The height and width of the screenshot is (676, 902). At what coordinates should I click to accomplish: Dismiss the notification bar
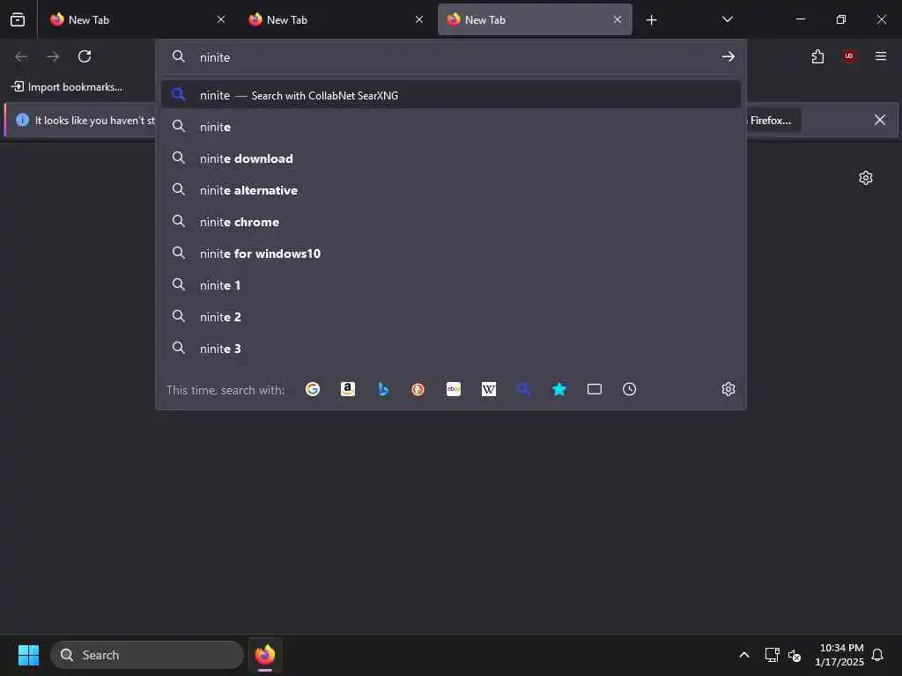880,120
